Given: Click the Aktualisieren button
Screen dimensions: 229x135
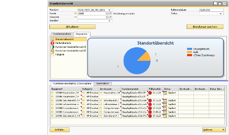Looking at the screenshot, I should [72, 27].
